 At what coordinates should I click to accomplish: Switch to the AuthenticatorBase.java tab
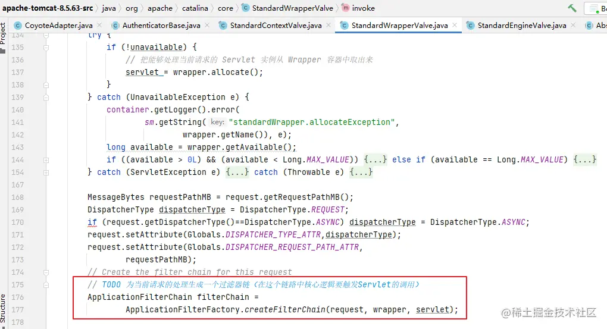pyautogui.click(x=161, y=25)
